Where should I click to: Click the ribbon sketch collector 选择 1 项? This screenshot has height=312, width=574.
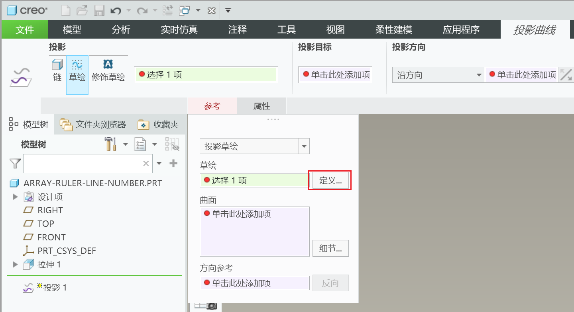[206, 75]
